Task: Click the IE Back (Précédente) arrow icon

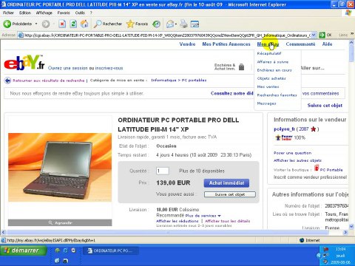Action: (7, 24)
